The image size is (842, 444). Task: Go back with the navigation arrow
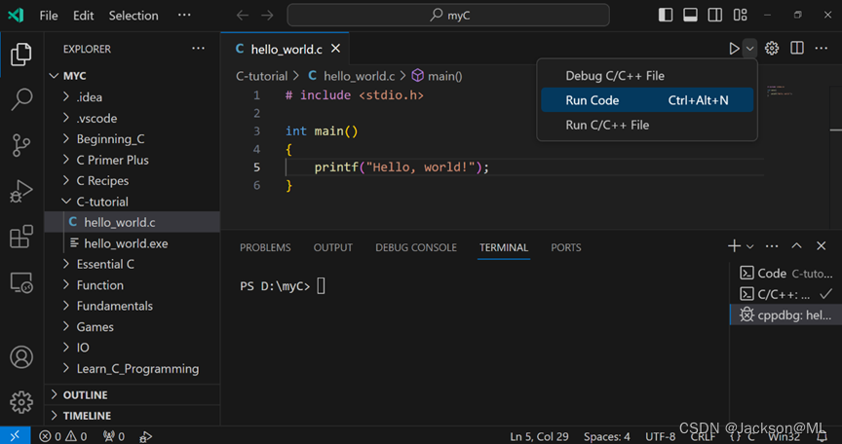[243, 15]
